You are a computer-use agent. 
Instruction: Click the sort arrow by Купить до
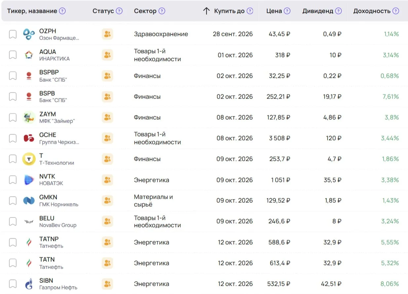point(206,11)
